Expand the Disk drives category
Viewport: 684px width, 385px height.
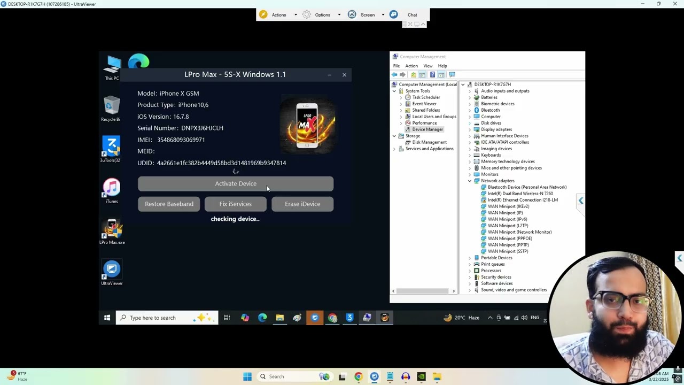point(470,123)
